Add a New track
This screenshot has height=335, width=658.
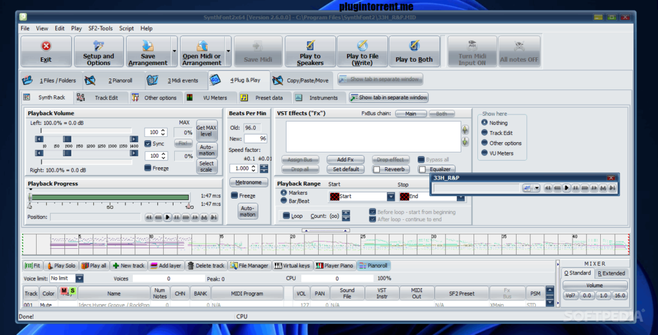tap(129, 266)
